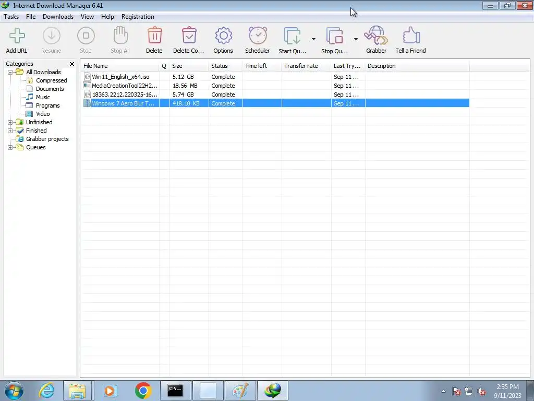The height and width of the screenshot is (401, 534).
Task: Click the Add URL toolbar icon
Action: pyautogui.click(x=17, y=36)
